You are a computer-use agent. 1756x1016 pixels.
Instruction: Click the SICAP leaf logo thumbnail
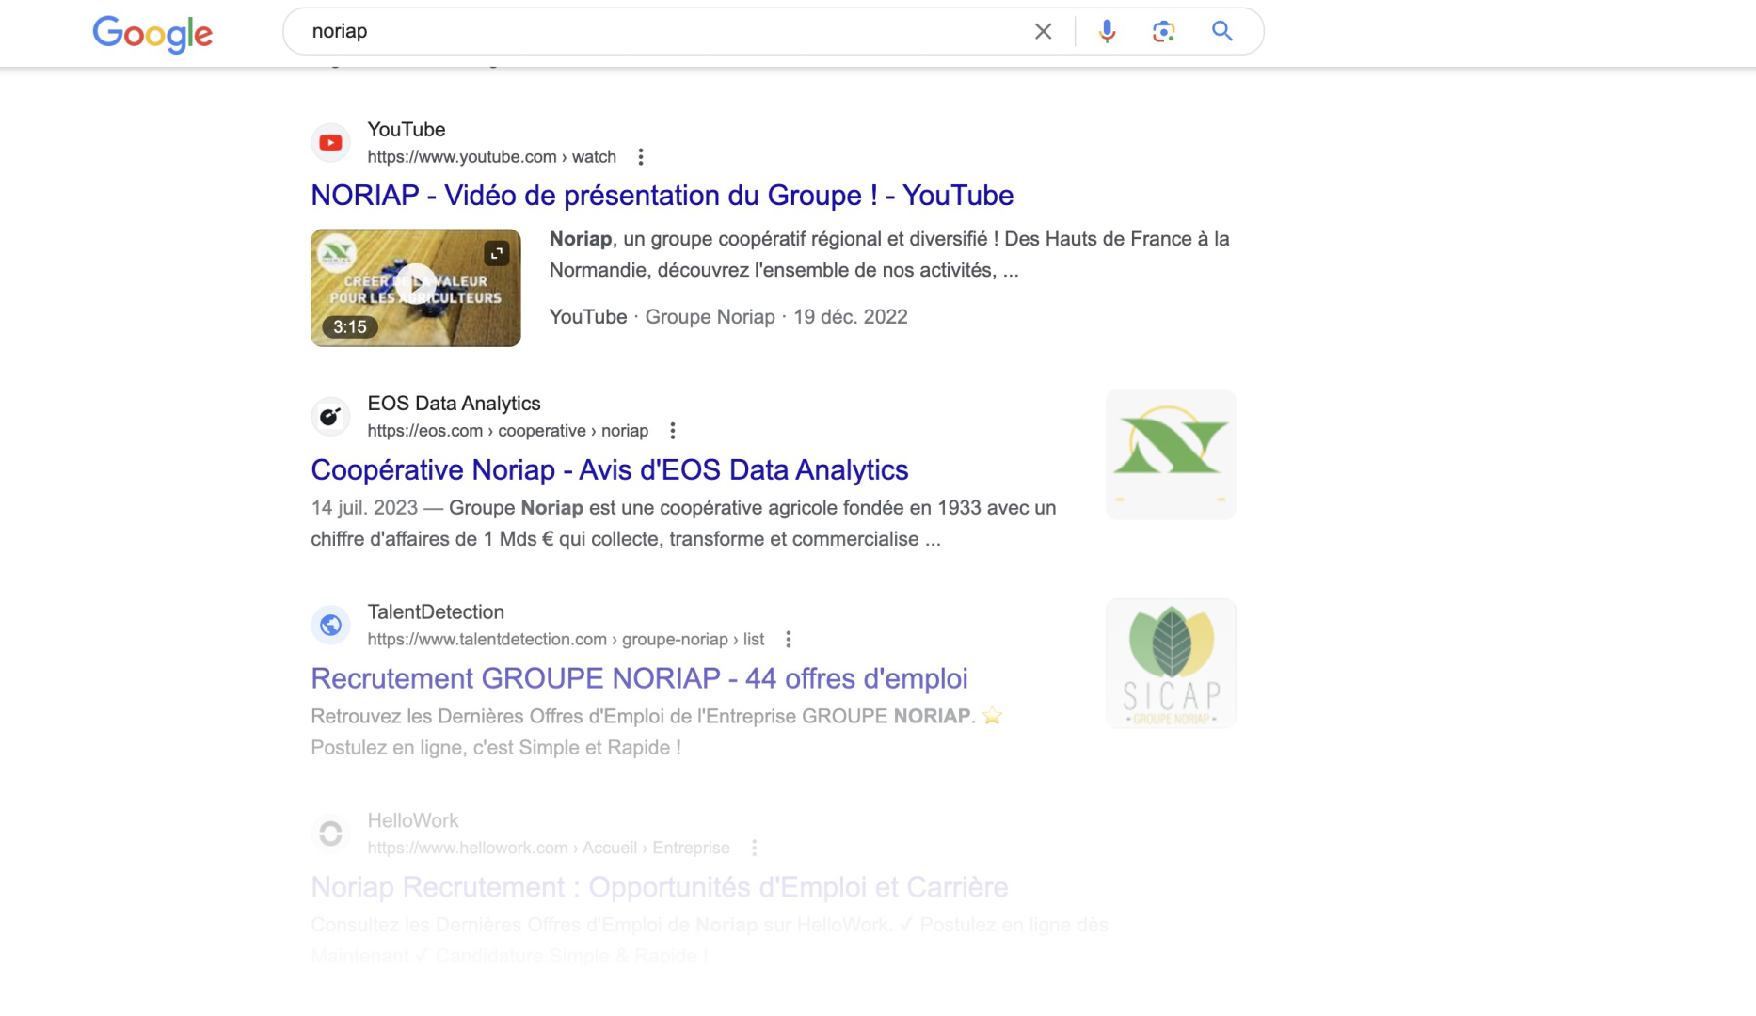[1171, 663]
